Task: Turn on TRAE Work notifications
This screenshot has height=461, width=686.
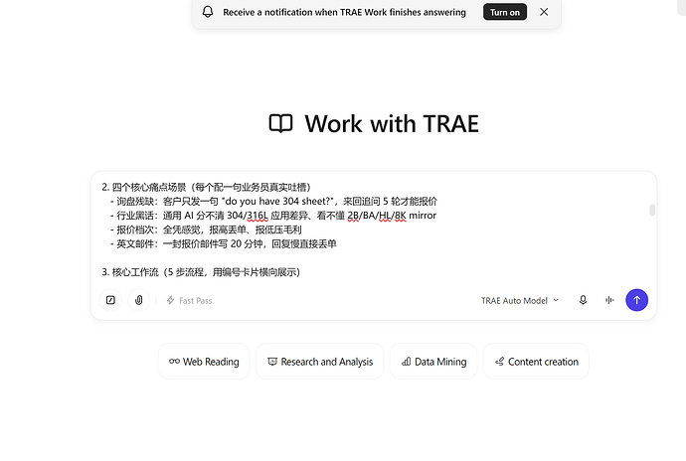Action: [x=505, y=12]
